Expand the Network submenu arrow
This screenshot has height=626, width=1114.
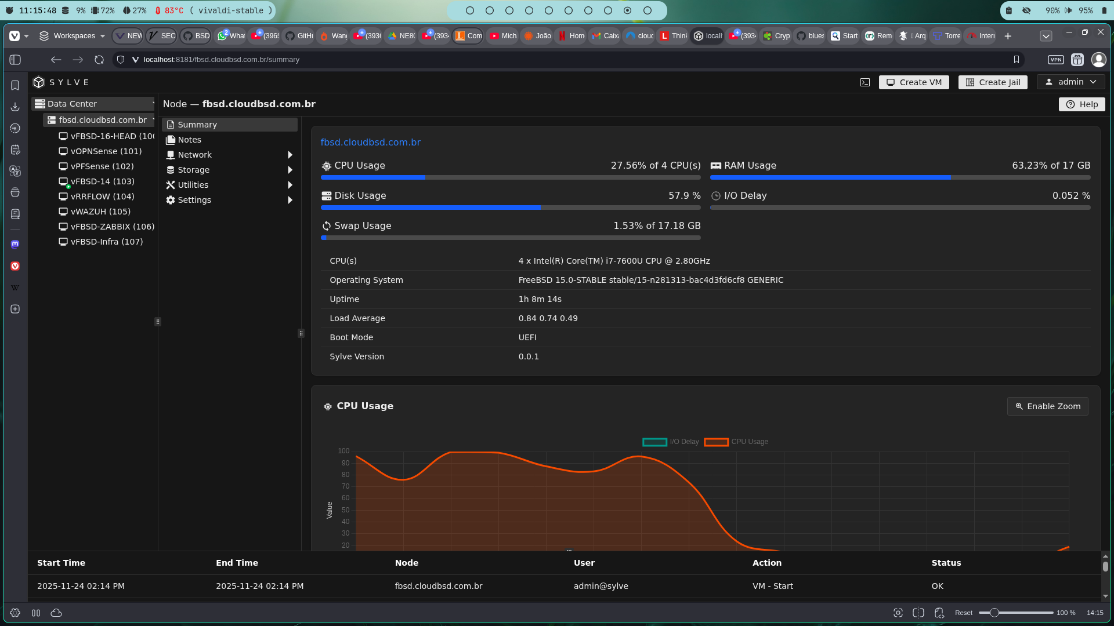(x=290, y=155)
